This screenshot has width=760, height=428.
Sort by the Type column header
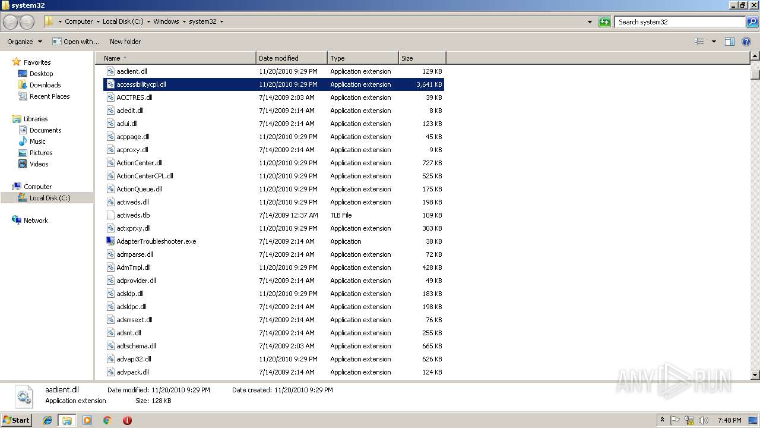(363, 58)
